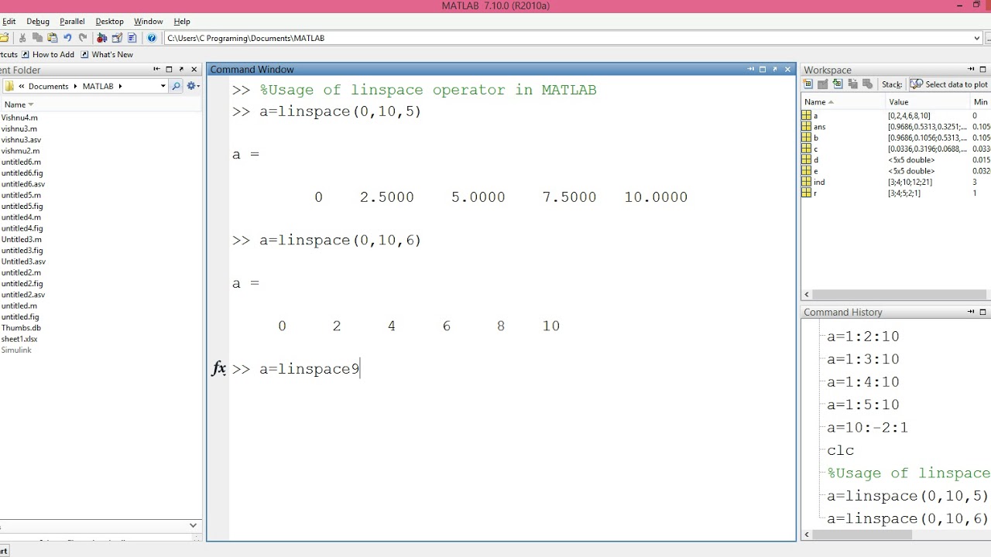Select file sheet1.xlsx in Current Folder
Image resolution: width=991 pixels, height=557 pixels.
19,339
